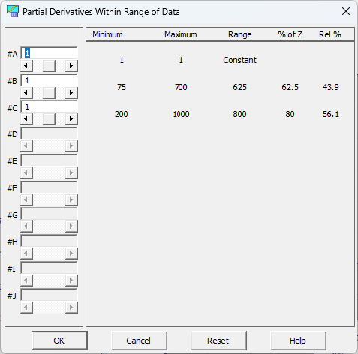
Task: Click the maximum value 700
Action: [x=181, y=87]
